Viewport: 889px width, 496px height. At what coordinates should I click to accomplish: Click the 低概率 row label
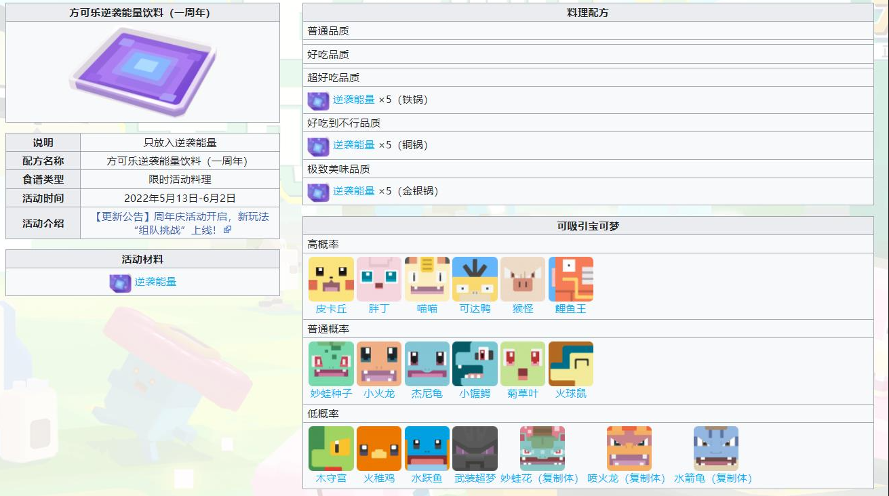[x=323, y=413]
